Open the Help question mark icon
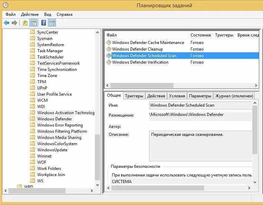 (x=43, y=23)
